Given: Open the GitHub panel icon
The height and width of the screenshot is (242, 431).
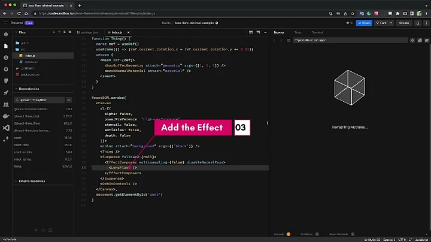Looking at the screenshot, I should 6,81.
